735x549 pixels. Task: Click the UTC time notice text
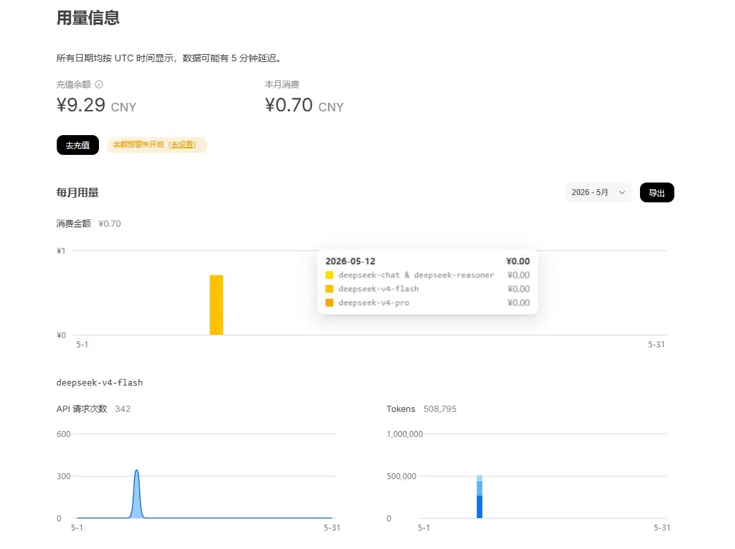pyautogui.click(x=169, y=58)
